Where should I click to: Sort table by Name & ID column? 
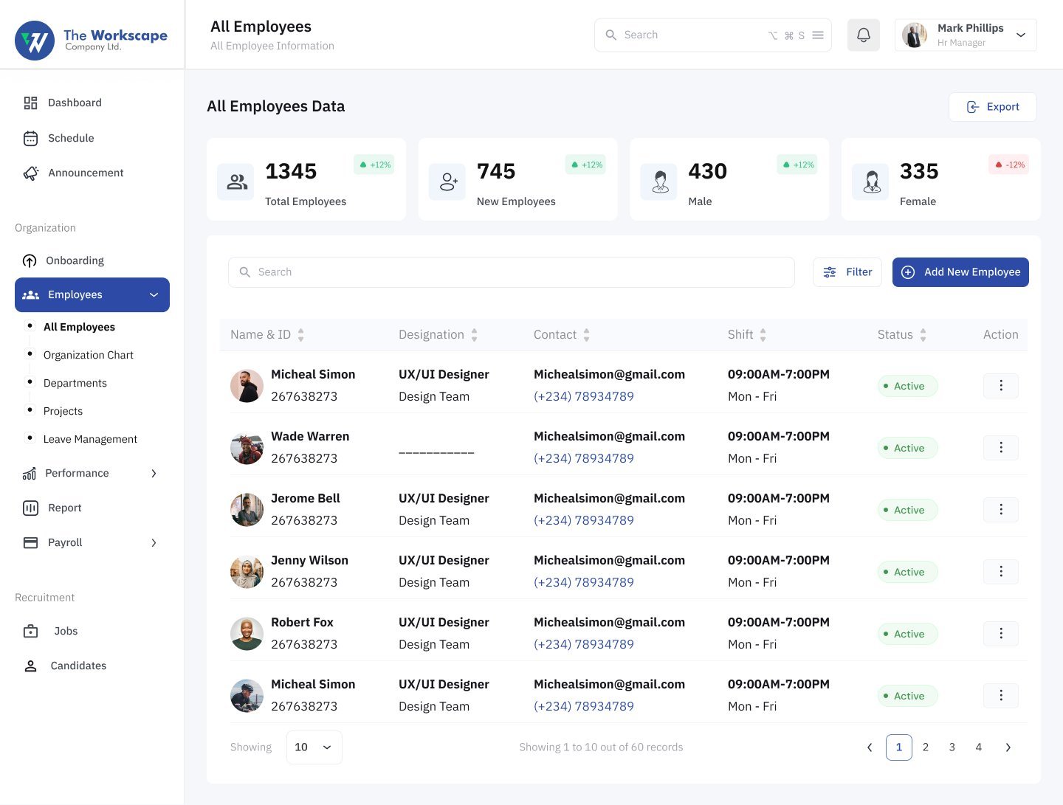pyautogui.click(x=301, y=335)
